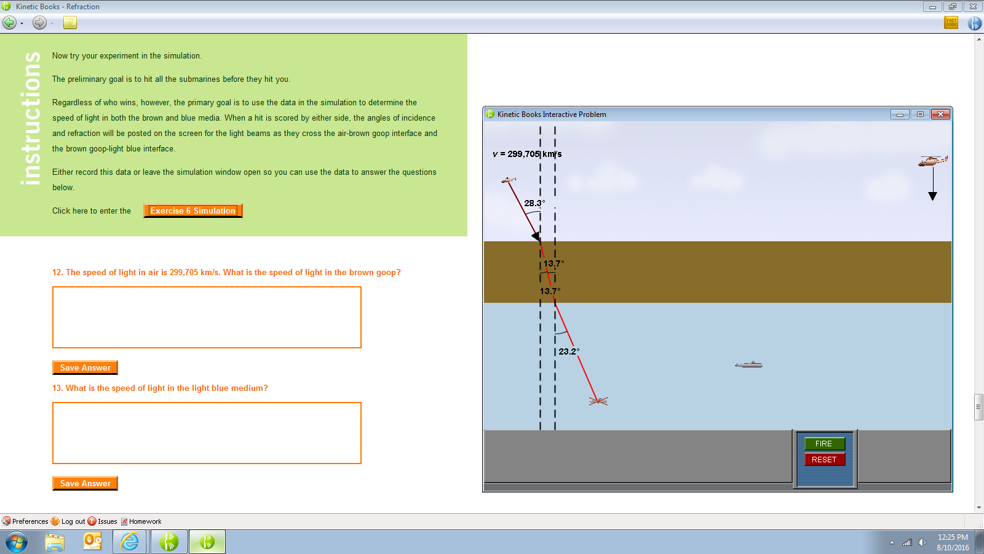The image size is (984, 554).
Task: Click the blue Kinetic Books logo icon
Action: (x=975, y=23)
